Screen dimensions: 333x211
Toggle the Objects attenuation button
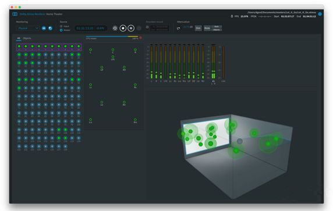point(217,30)
